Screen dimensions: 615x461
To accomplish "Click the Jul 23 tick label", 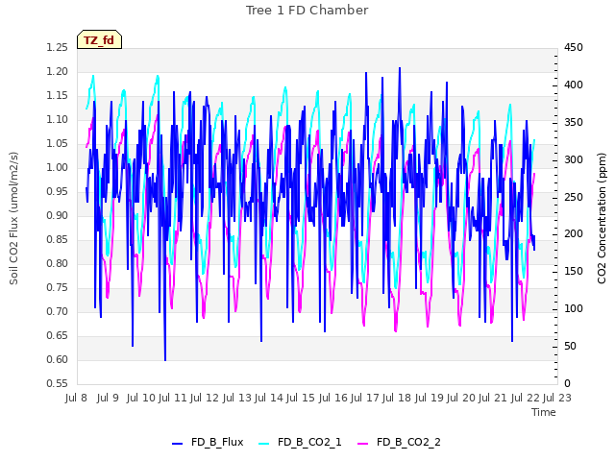I will pyautogui.click(x=557, y=398).
